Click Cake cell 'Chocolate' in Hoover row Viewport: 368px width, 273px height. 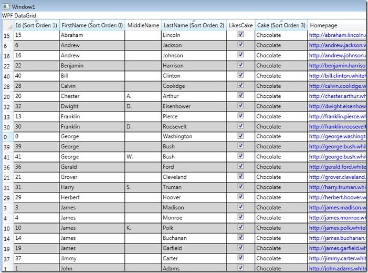click(281, 198)
